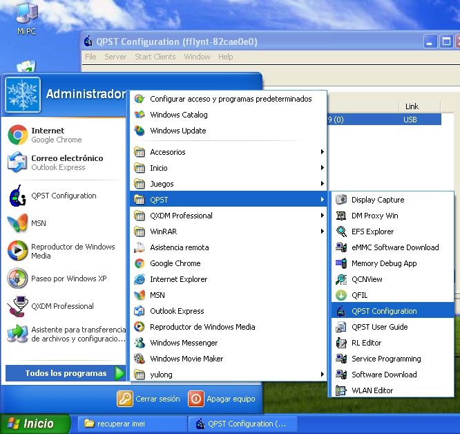Open Service Programming icon

tap(341, 359)
